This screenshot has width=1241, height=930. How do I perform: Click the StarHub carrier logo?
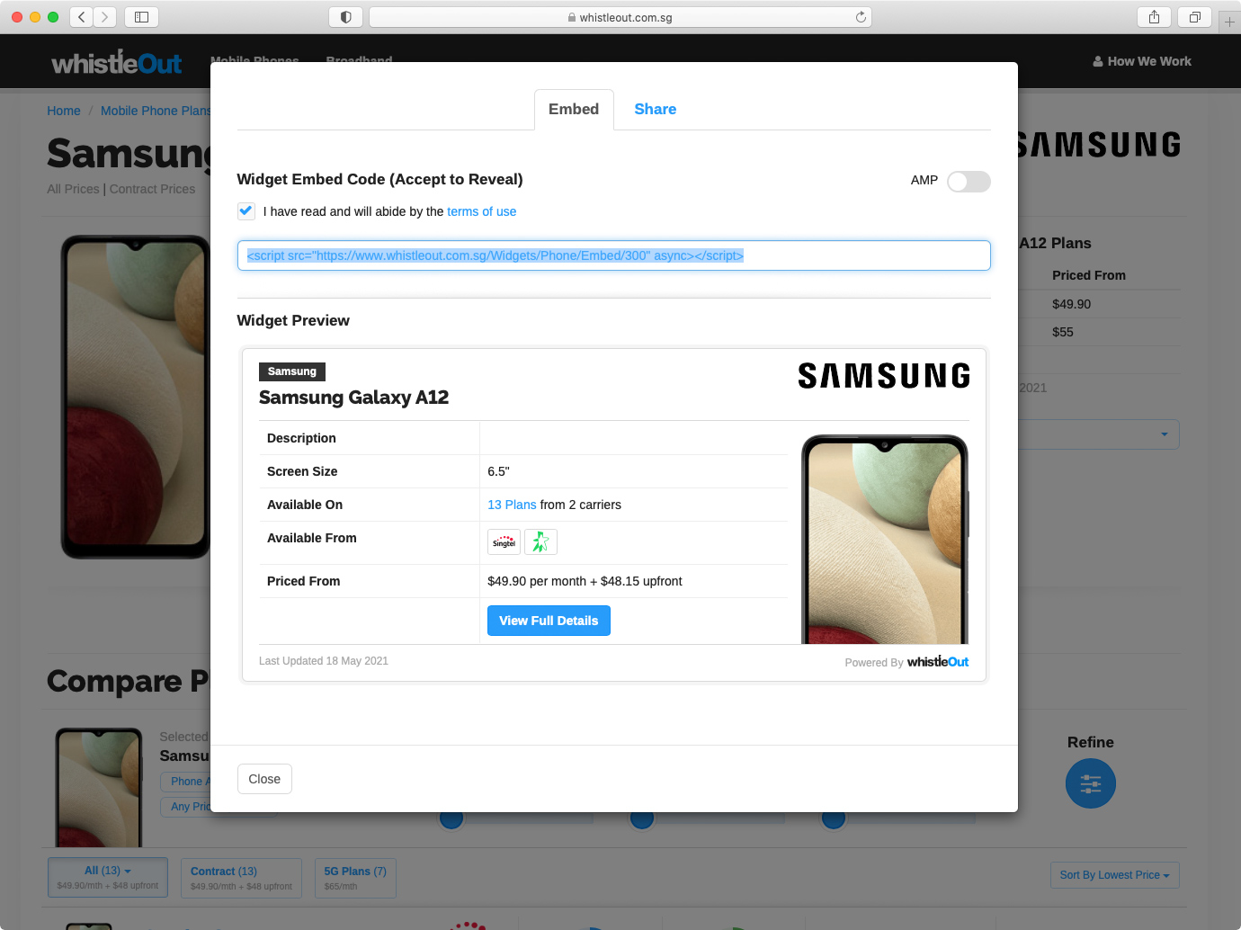click(540, 542)
